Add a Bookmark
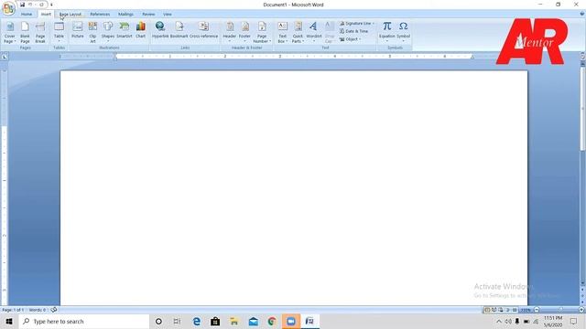This screenshot has width=586, height=329. point(179,30)
